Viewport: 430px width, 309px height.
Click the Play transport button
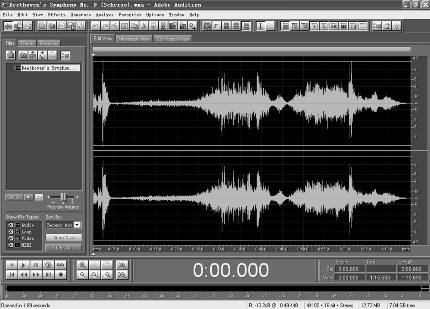(24, 265)
